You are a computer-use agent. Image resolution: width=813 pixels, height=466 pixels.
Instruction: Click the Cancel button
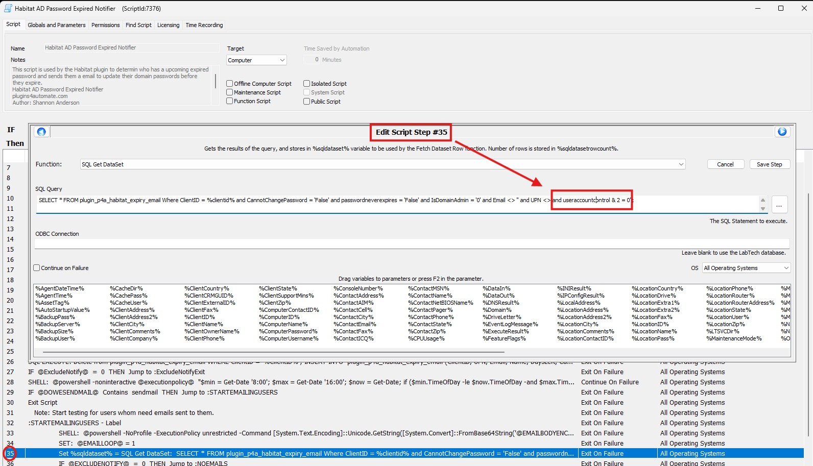click(725, 164)
